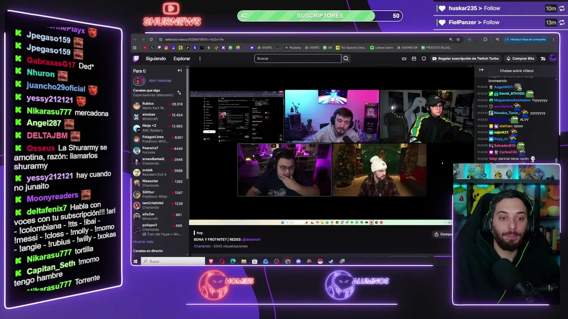The height and width of the screenshot is (319, 568).
Task: Click Abrir historias link
Action: (x=160, y=81)
